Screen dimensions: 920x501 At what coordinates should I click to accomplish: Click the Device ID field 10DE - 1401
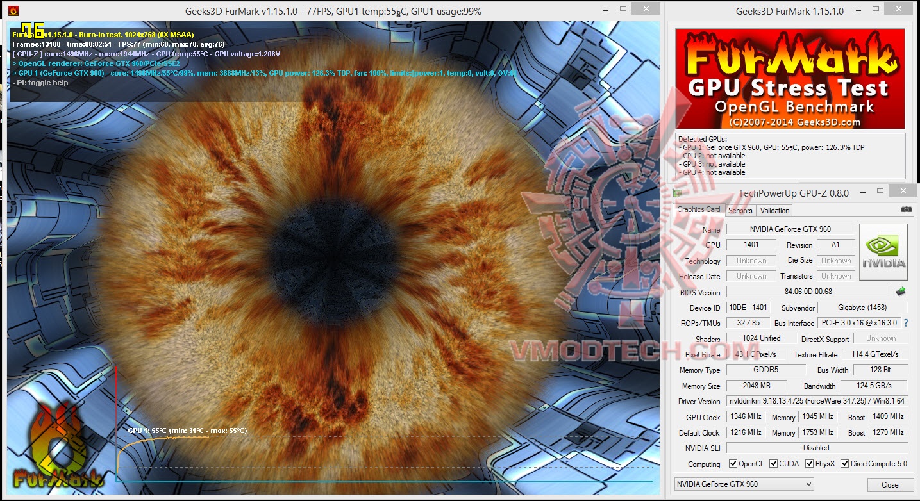tap(748, 308)
